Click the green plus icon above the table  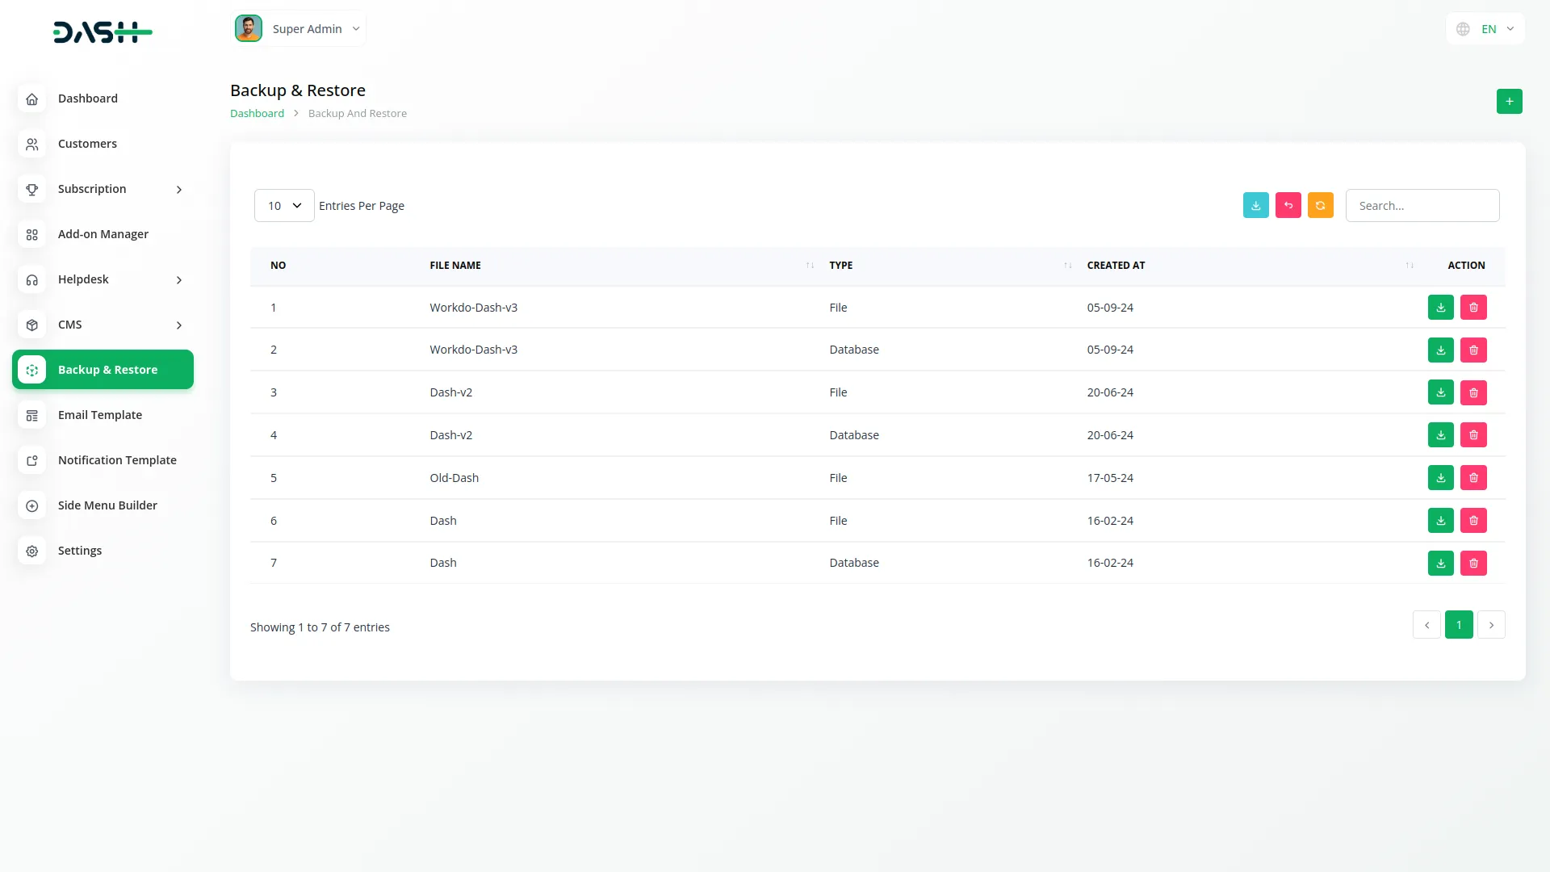[x=1510, y=101]
